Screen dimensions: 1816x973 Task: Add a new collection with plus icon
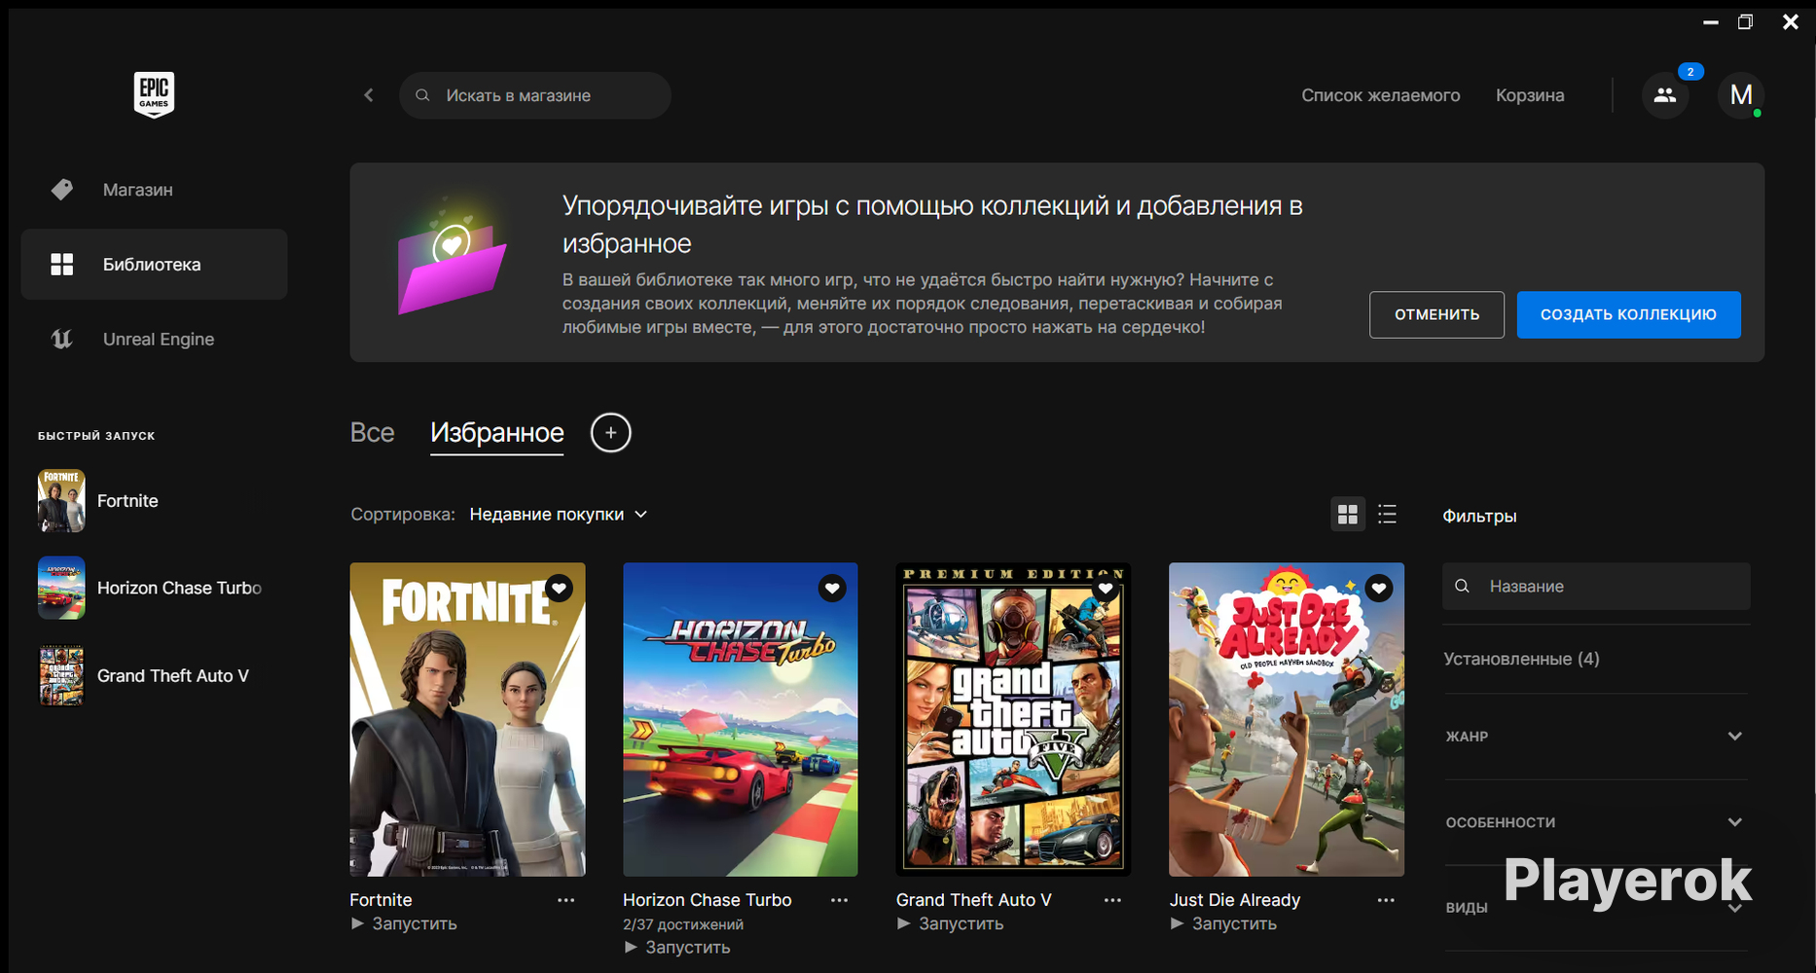tap(611, 433)
